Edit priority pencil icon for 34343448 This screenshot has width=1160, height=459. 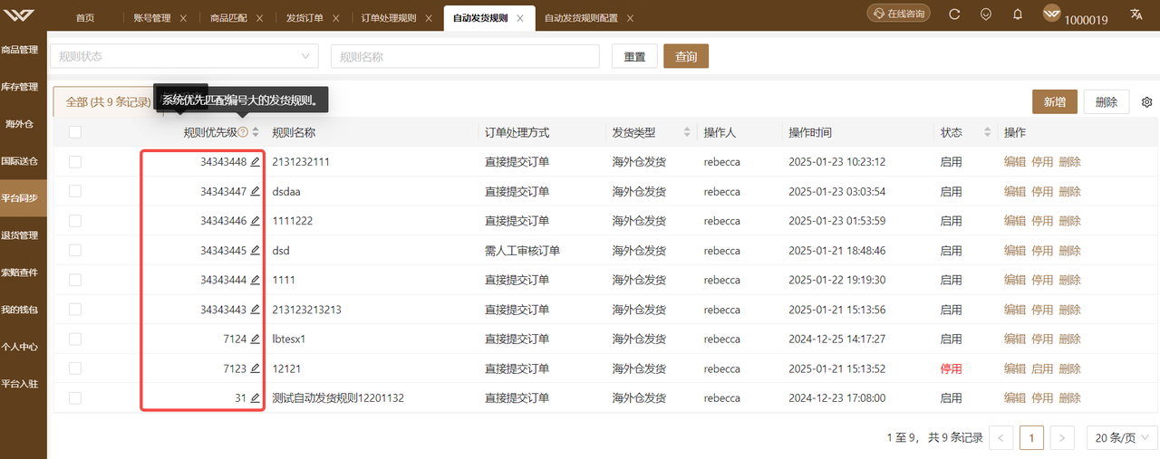(255, 162)
